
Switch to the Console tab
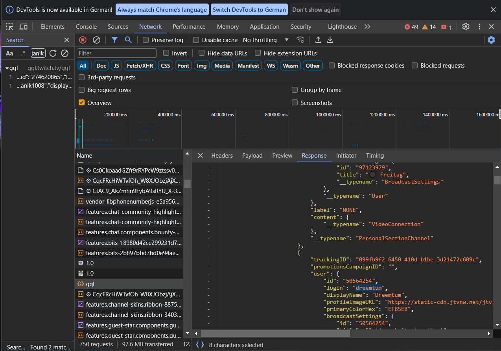pos(86,27)
